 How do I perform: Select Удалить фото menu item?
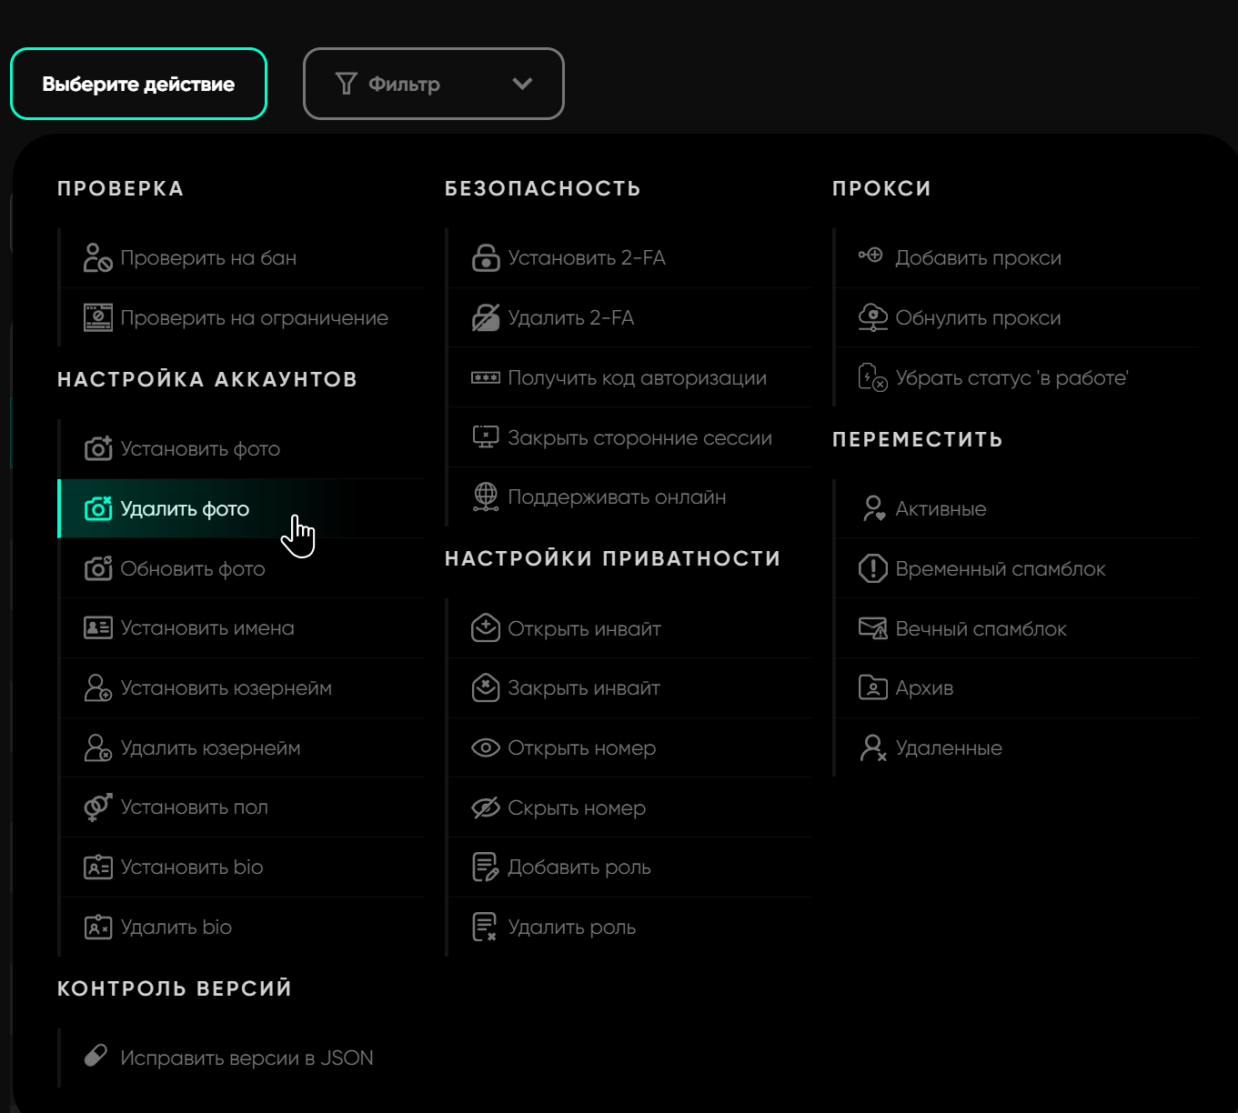pyautogui.click(x=185, y=509)
